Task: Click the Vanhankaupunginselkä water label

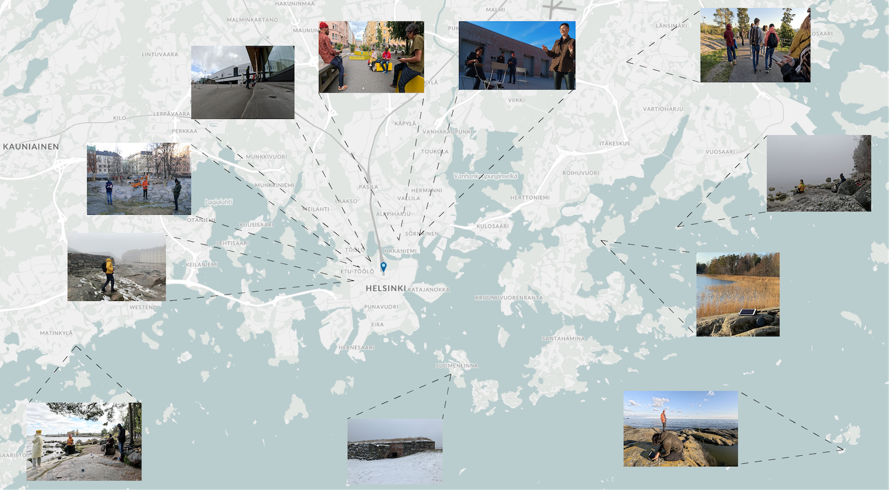Action: point(485,176)
